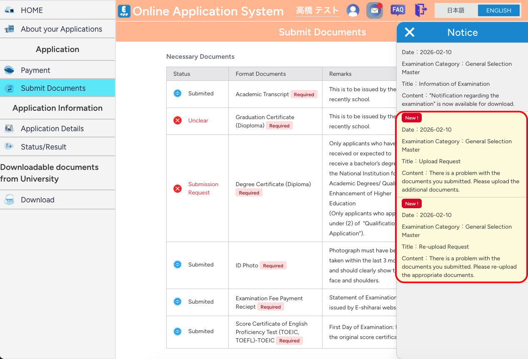528x359 pixels.
Task: Open the user profile icon
Action: click(x=353, y=10)
